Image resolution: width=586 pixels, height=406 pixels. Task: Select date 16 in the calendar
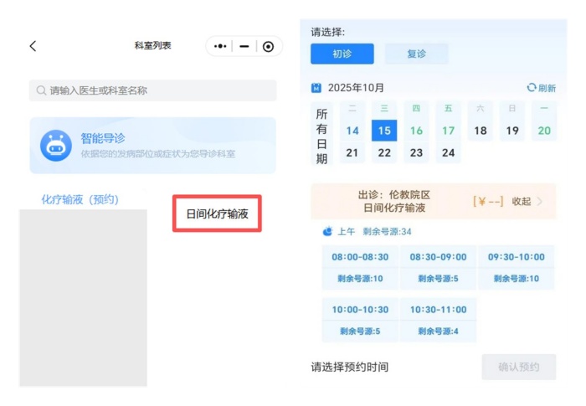416,131
